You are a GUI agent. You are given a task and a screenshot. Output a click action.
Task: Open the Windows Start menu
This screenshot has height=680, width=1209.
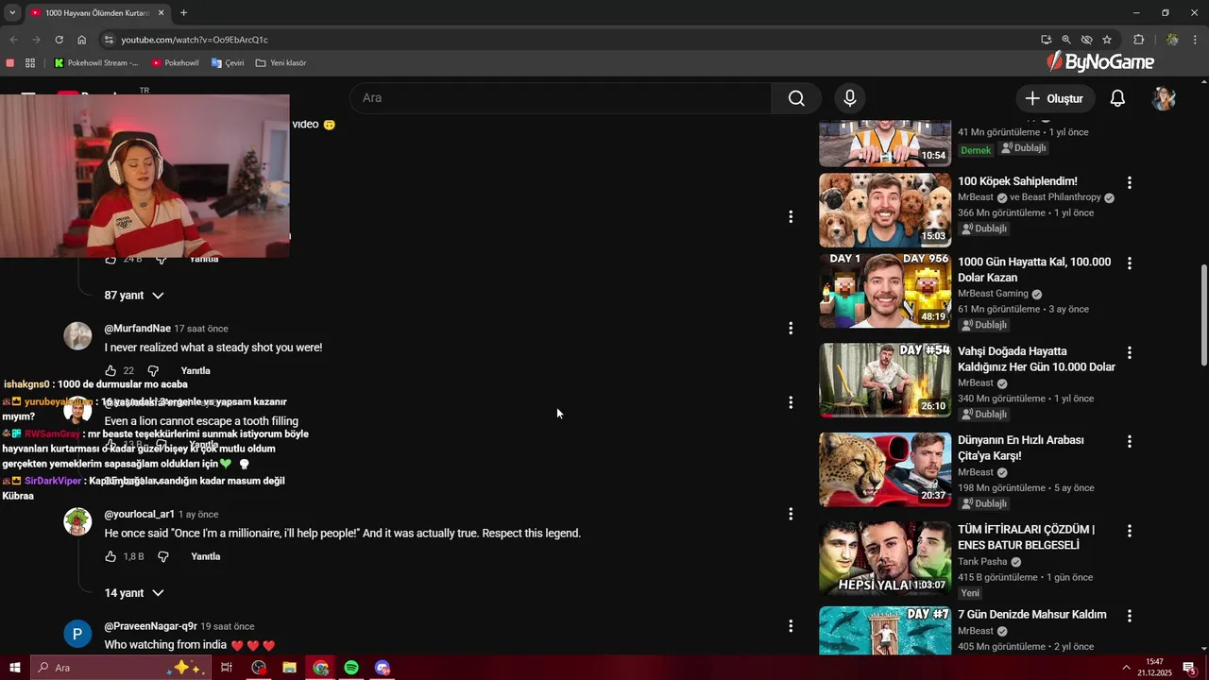pyautogui.click(x=15, y=668)
